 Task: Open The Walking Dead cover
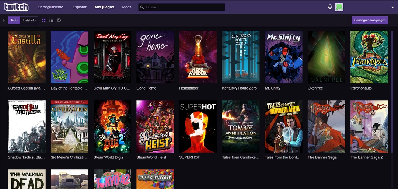click(x=27, y=179)
